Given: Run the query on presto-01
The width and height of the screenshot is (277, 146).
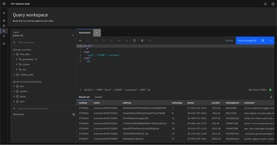Looking at the screenshot, I should click(247, 40).
